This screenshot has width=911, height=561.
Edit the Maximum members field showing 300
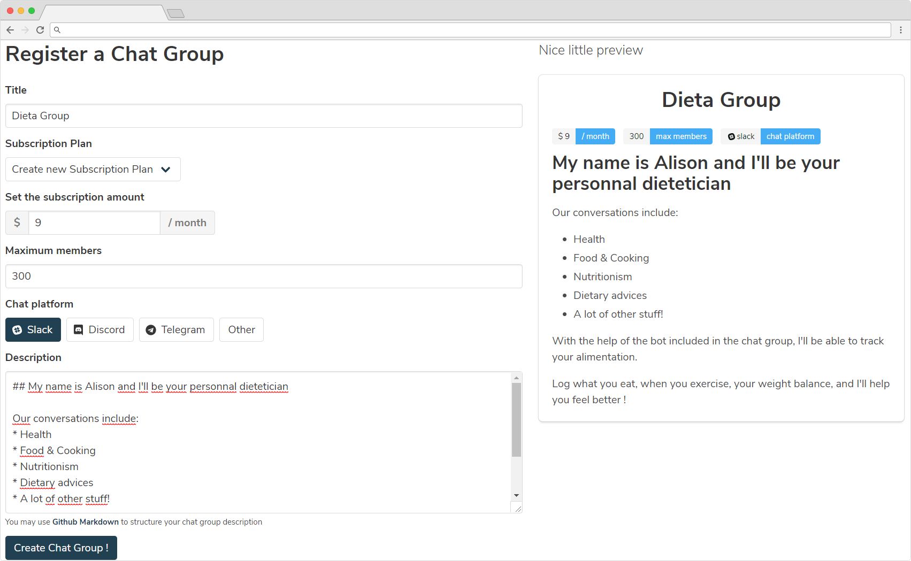pyautogui.click(x=263, y=276)
